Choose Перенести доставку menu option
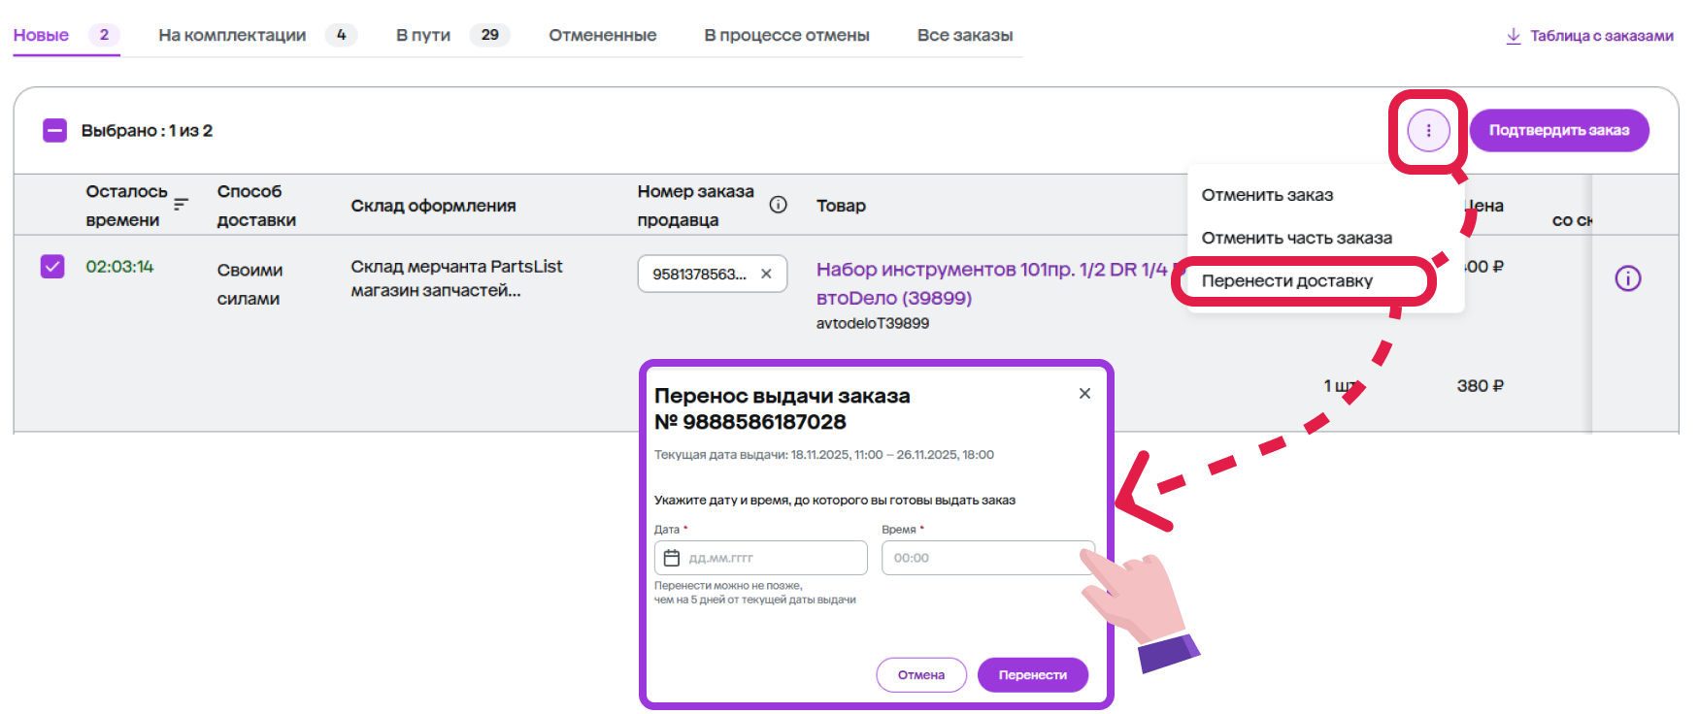 [x=1286, y=281]
